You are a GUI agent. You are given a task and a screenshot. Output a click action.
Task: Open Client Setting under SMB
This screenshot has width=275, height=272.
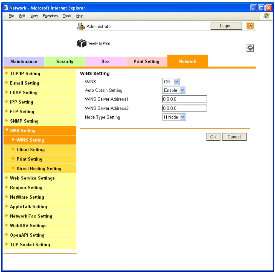pyautogui.click(x=40, y=149)
